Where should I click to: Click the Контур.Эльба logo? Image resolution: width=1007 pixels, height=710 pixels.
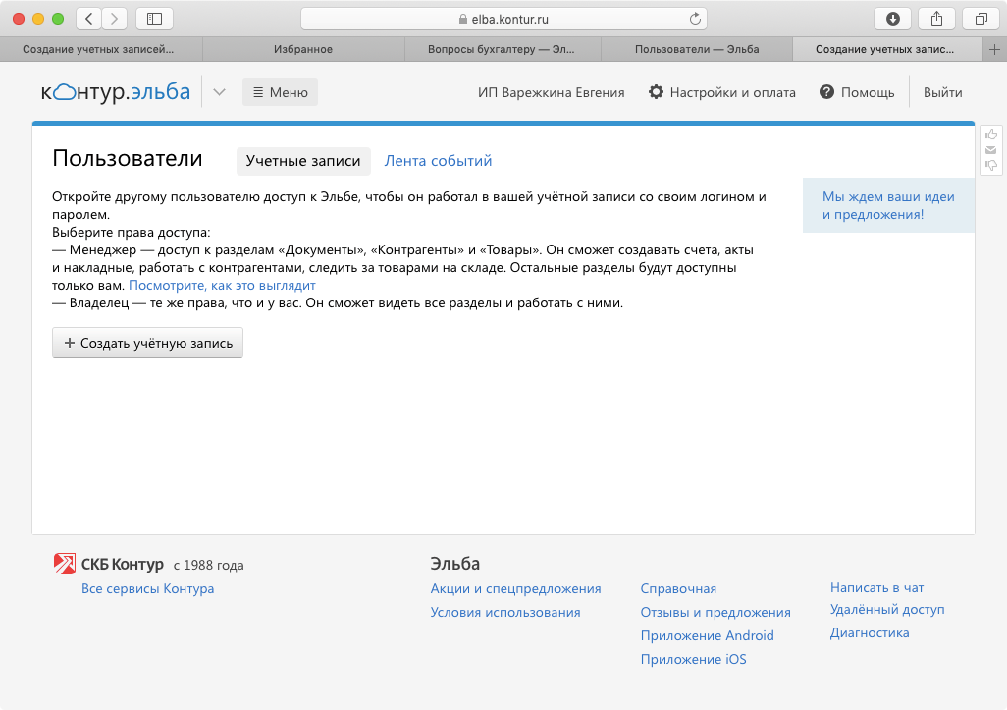(116, 92)
